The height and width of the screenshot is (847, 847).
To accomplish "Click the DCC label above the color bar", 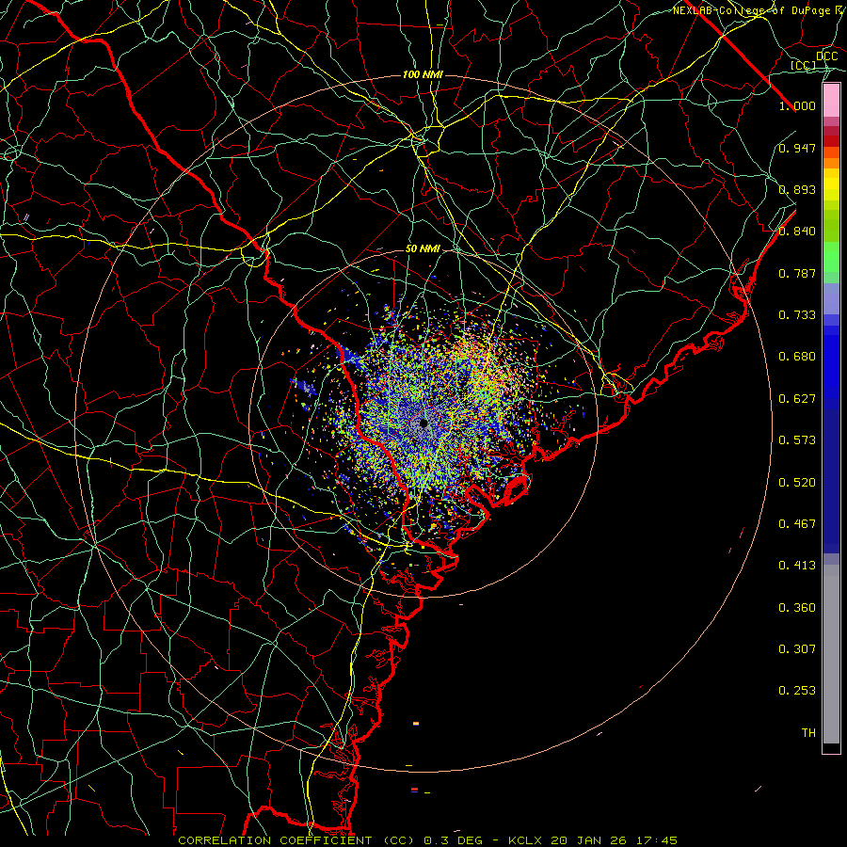I will 826,56.
